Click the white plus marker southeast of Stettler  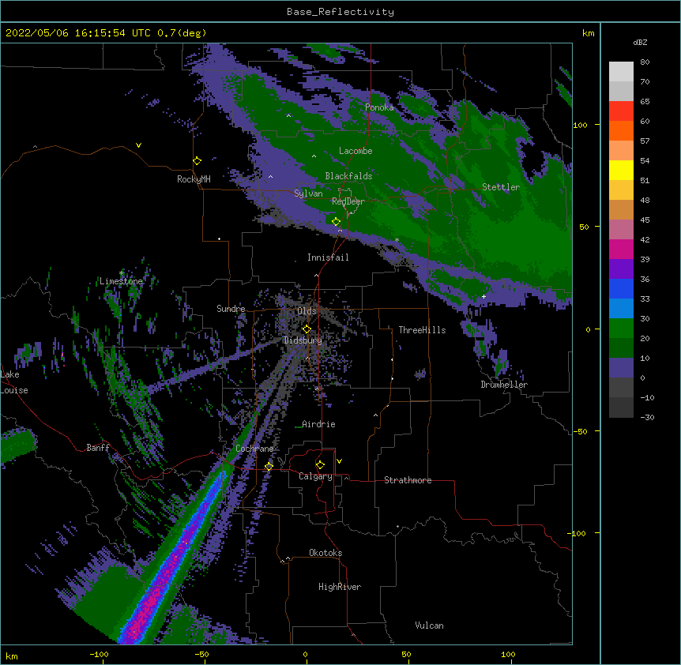pos(483,296)
